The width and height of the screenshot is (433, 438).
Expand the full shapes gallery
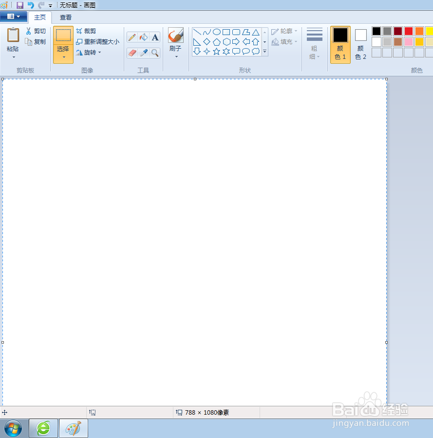(265, 52)
